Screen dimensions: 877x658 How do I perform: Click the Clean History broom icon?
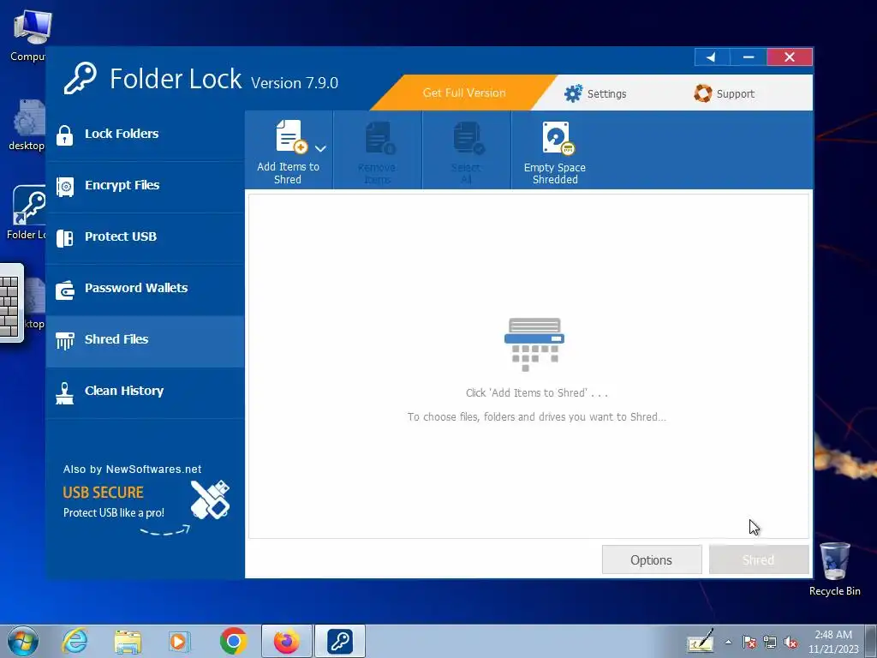click(x=65, y=392)
